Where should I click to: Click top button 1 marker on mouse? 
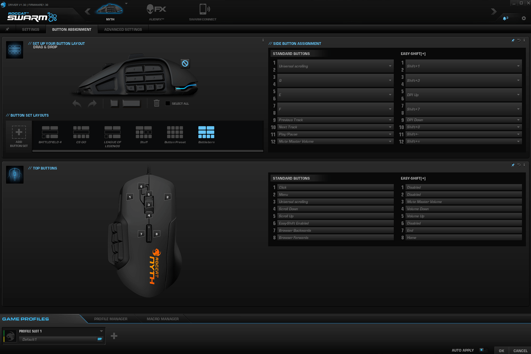[130, 197]
